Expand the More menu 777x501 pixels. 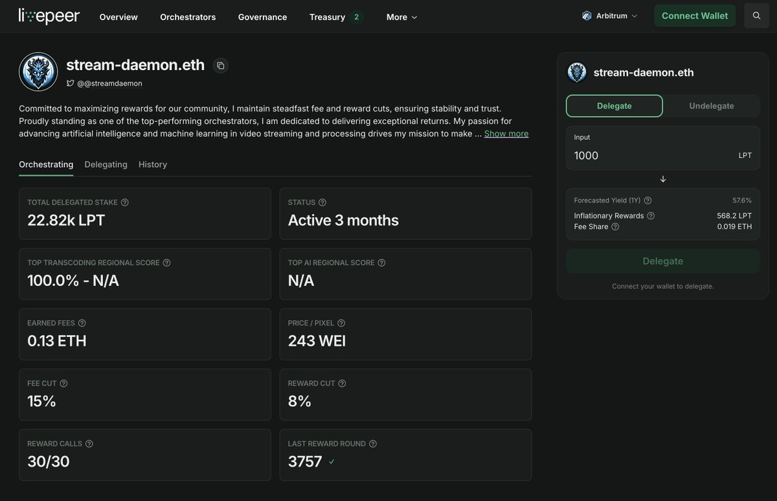click(x=402, y=17)
